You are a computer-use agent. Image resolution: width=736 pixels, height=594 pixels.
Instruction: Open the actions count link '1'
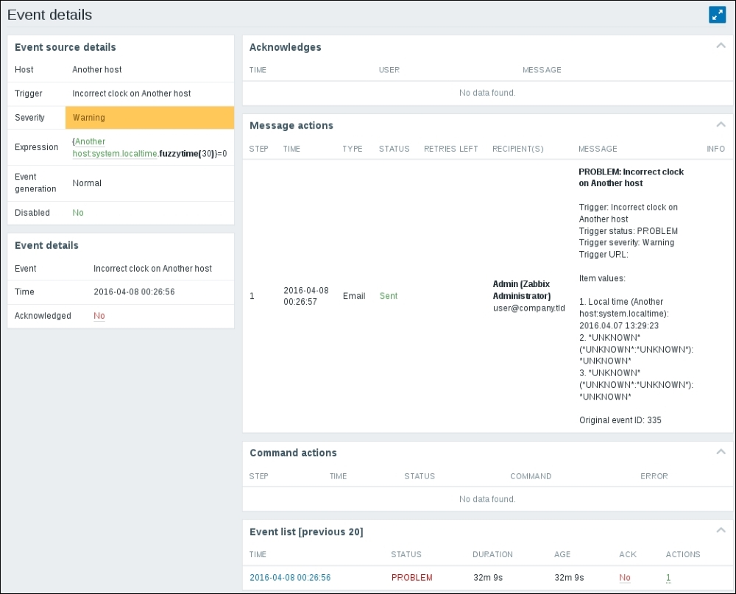click(x=668, y=578)
